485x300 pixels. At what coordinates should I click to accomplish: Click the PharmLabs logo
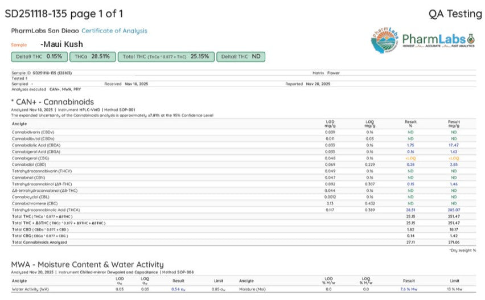[423, 39]
